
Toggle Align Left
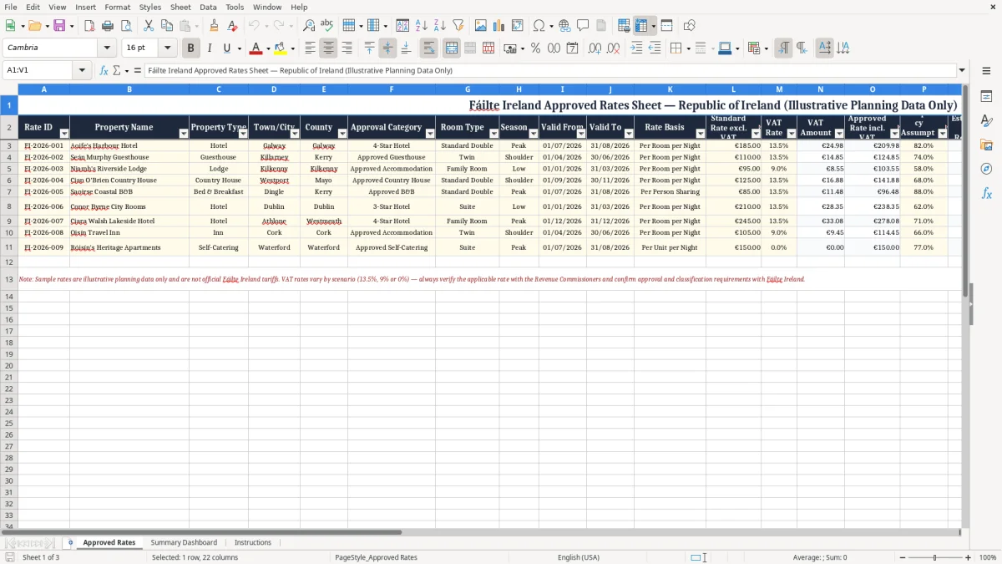point(310,48)
